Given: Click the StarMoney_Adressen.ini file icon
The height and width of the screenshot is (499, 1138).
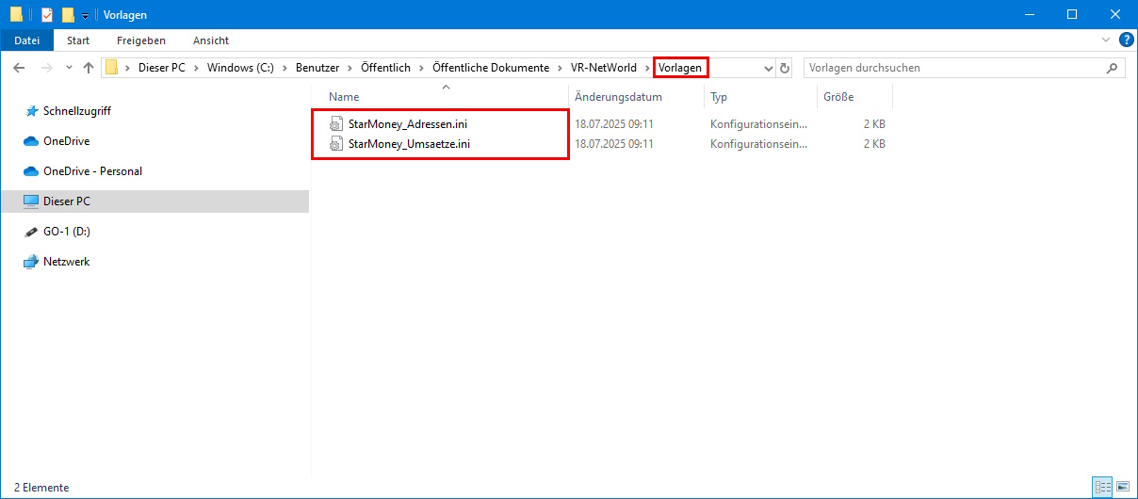Looking at the screenshot, I should tap(336, 123).
